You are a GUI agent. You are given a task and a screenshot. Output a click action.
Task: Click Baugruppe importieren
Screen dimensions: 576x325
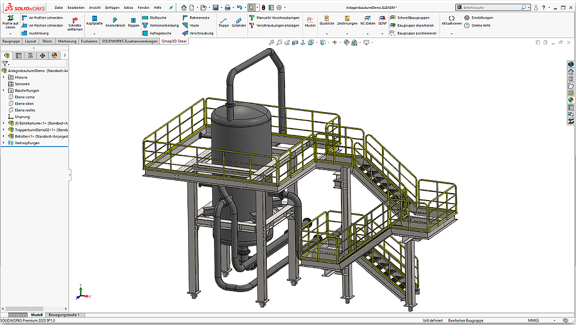[416, 26]
